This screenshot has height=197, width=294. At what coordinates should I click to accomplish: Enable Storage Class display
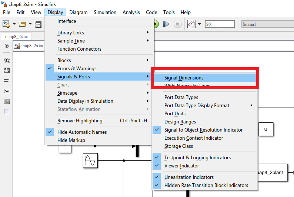205,146
